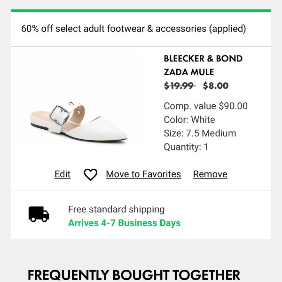282x282 pixels.
Task: Click the silver buckle on shoe image
Action: point(60,115)
